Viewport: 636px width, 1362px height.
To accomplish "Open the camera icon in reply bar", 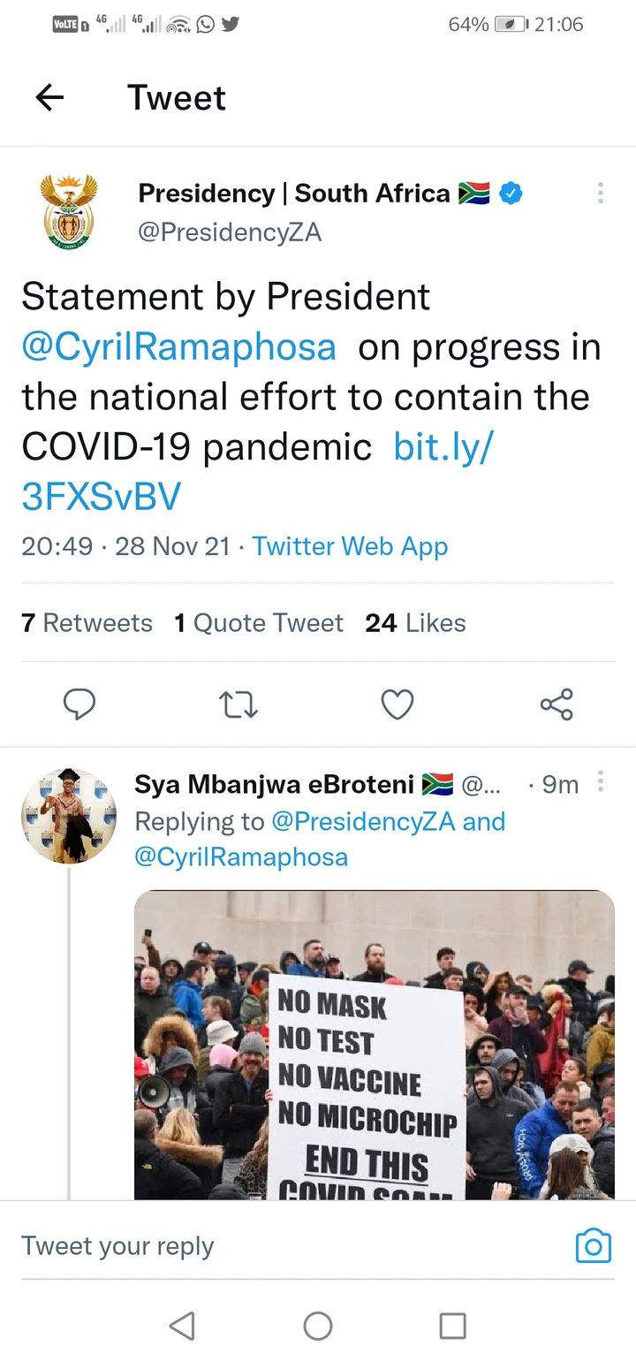I will [x=594, y=1245].
